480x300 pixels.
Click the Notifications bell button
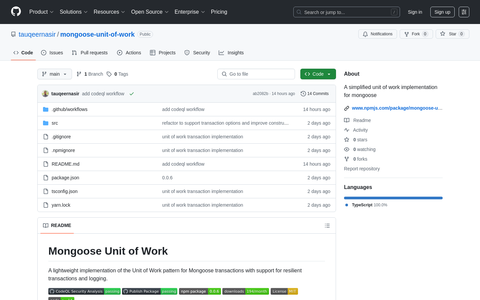point(378,34)
